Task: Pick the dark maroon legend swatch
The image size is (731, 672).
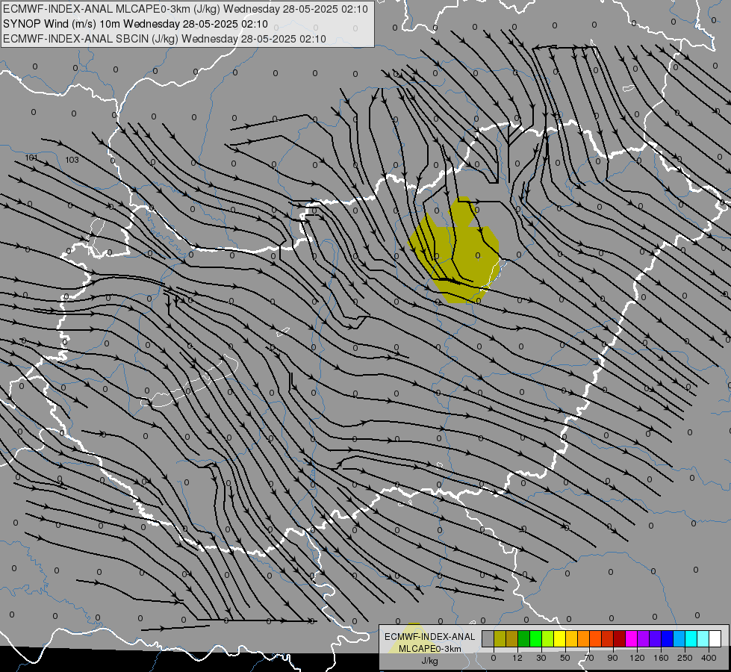Action: click(x=620, y=638)
